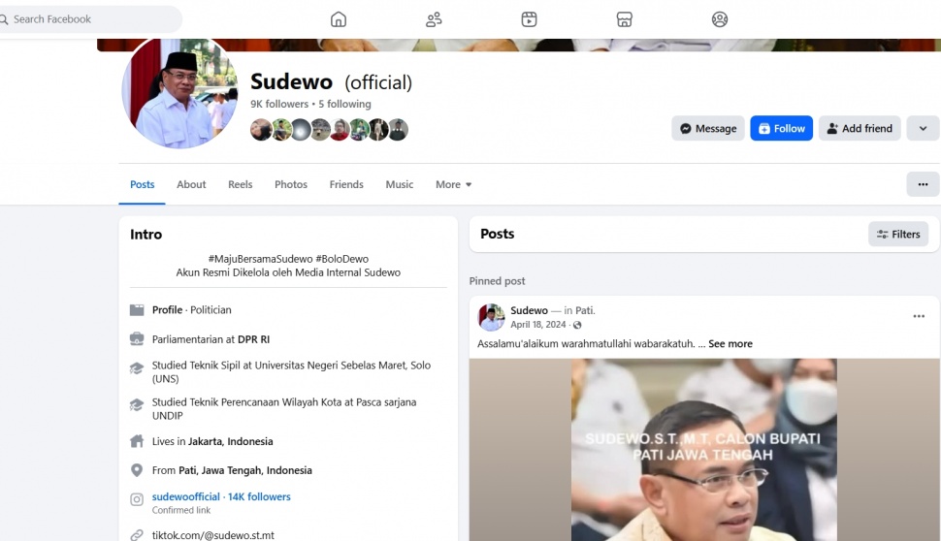Click the last follower avatar in the row
The width and height of the screenshot is (941, 541).
[x=398, y=130]
